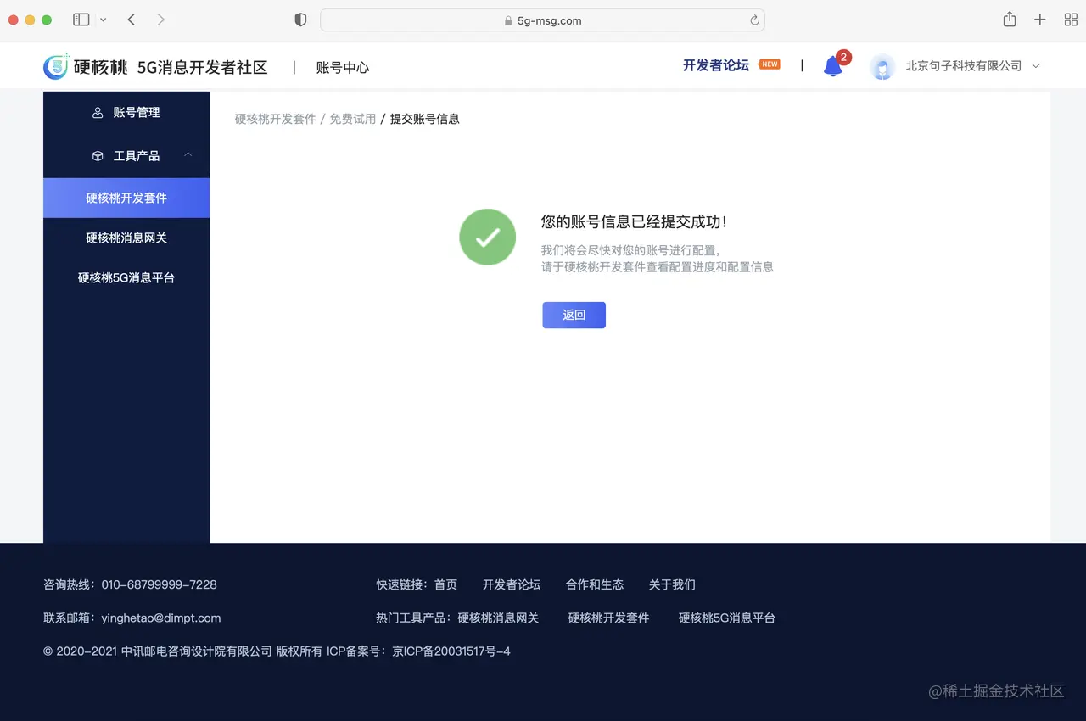Click the NEW badge beside 开发者论坛
Screen dimensions: 1086x721
(770, 64)
